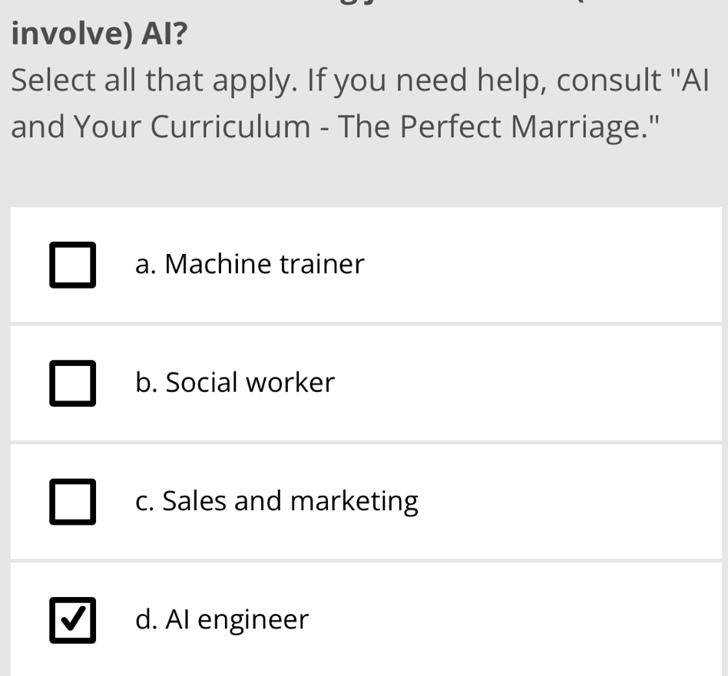This screenshot has width=728, height=676.
Task: Check the Machine trainer checkbox
Action: click(x=73, y=265)
